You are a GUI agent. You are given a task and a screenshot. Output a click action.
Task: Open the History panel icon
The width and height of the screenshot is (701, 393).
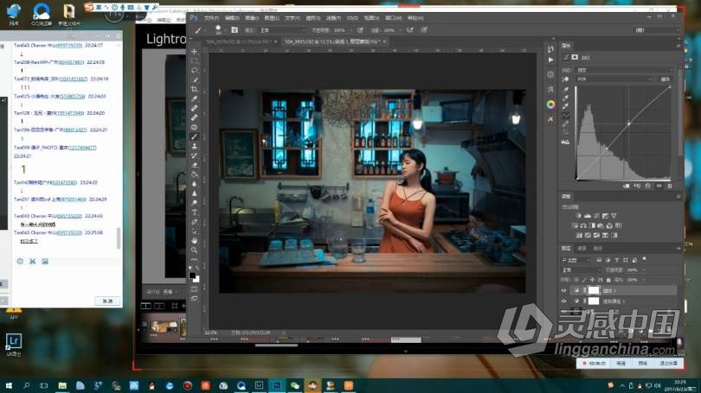550,48
